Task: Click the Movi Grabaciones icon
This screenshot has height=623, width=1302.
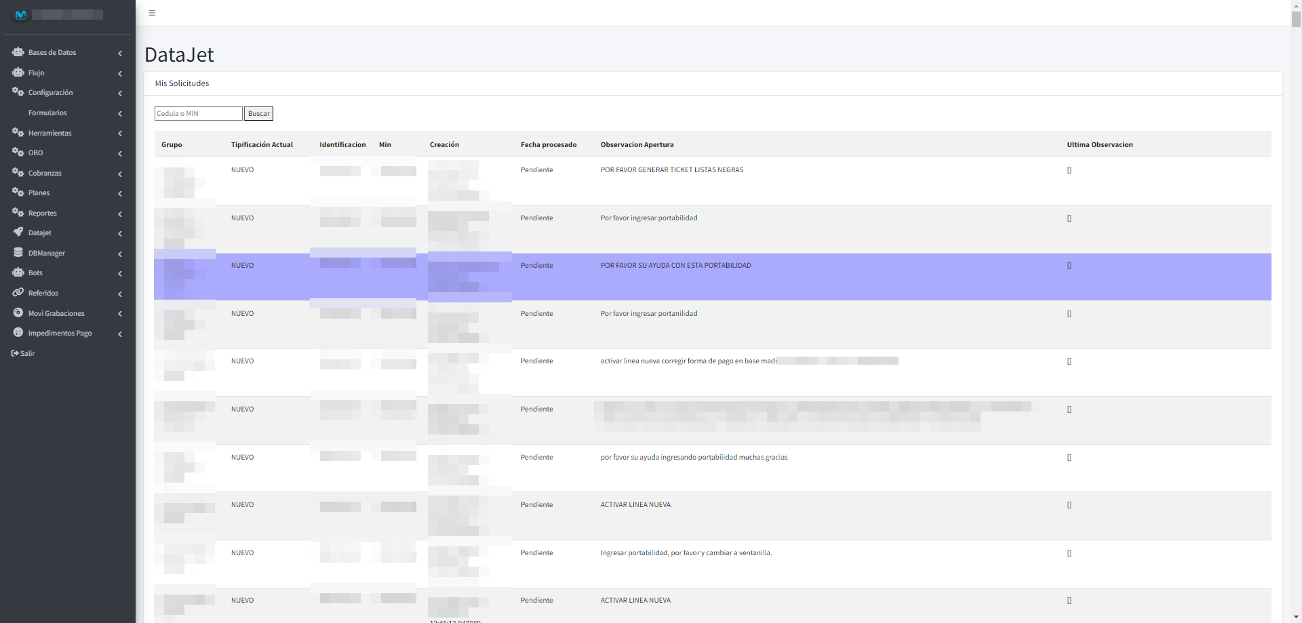Action: (18, 313)
